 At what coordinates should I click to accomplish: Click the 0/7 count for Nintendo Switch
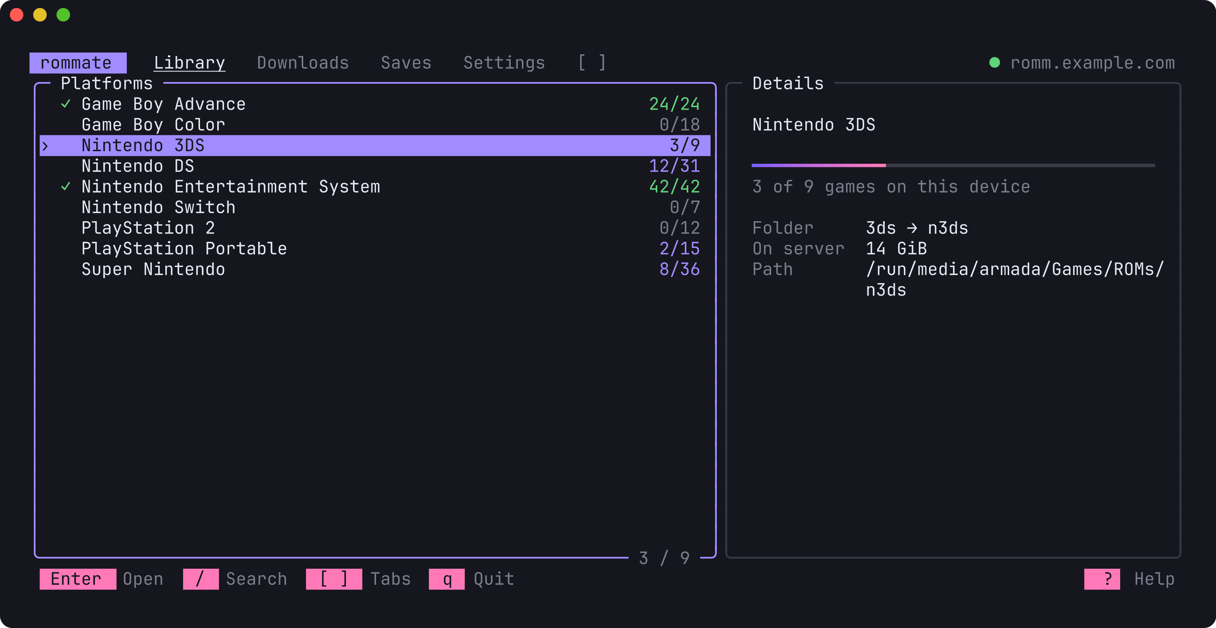tap(684, 207)
